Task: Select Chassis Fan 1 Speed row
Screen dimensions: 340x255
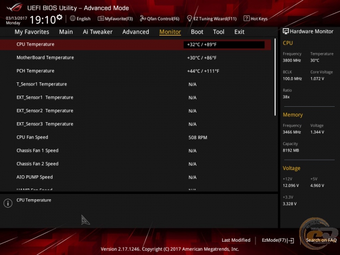Action: 135,150
